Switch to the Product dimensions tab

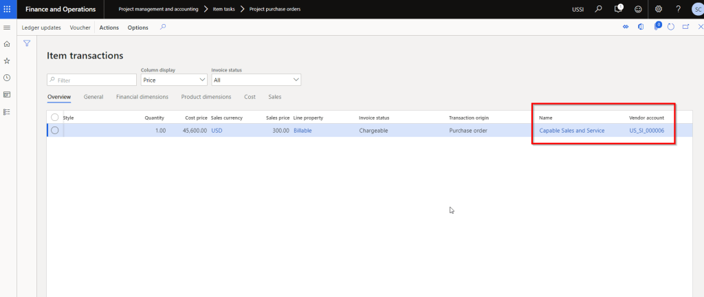click(206, 97)
